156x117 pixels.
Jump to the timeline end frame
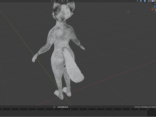coord(67,107)
